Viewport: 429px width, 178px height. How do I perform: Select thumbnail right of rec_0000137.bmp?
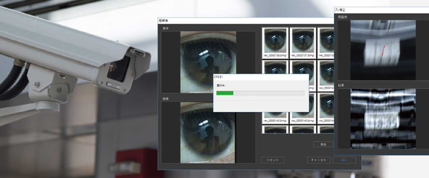[x=326, y=42]
